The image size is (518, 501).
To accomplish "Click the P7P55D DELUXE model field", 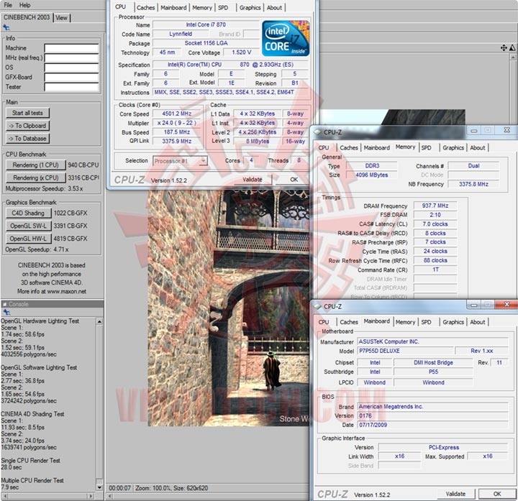I will click(406, 351).
